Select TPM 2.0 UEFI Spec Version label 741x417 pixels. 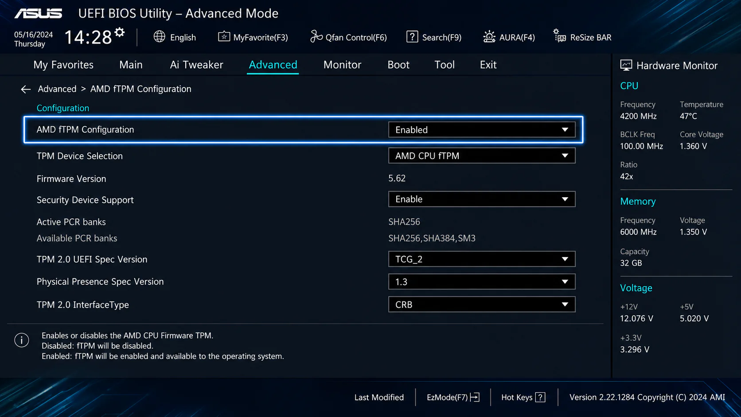(x=92, y=260)
